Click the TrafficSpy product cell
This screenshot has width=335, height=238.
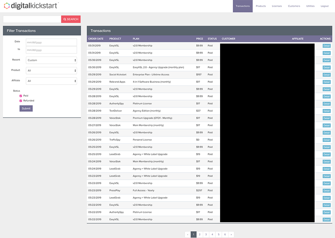click(x=115, y=140)
